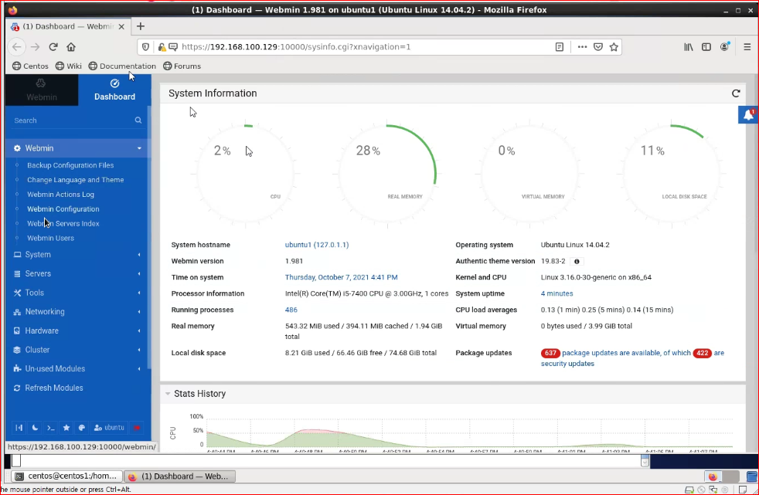Open the Wiki bookmark
The width and height of the screenshot is (759, 495).
(68, 66)
